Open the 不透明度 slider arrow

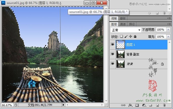click(x=168, y=30)
